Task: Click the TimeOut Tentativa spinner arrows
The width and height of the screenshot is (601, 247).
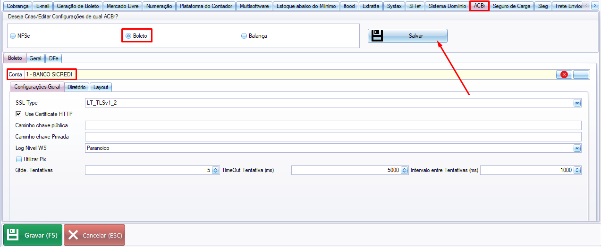Action: pyautogui.click(x=404, y=170)
